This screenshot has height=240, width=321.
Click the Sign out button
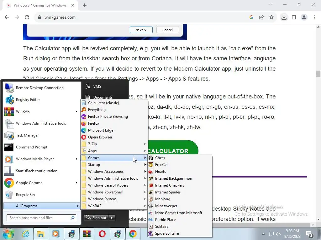tap(97, 218)
